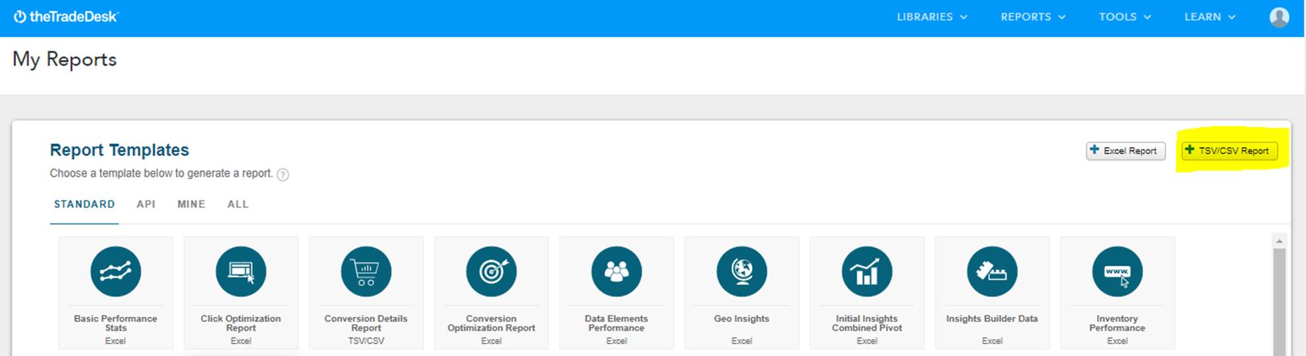Click the 'Click Optimization Report' label
1306x356 pixels.
[x=241, y=323]
